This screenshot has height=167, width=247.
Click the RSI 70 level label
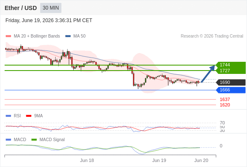[x=222, y=123]
